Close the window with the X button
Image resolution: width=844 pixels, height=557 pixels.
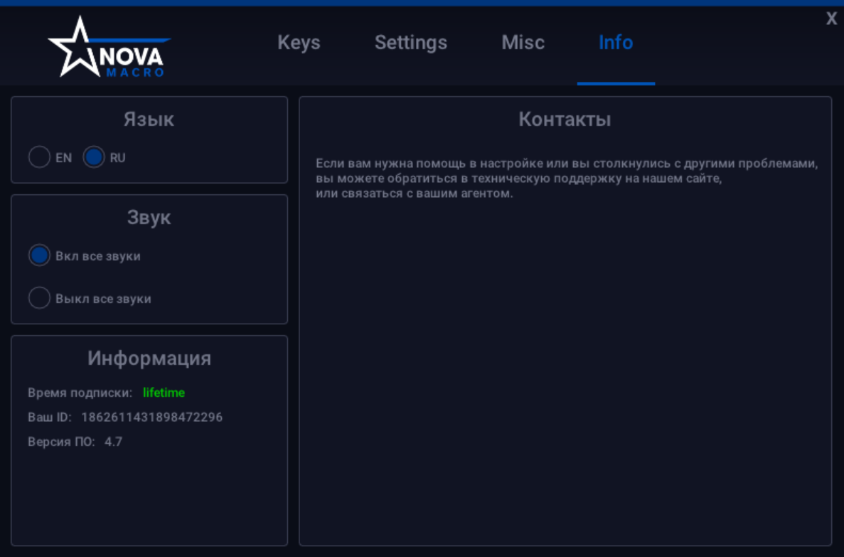point(832,19)
